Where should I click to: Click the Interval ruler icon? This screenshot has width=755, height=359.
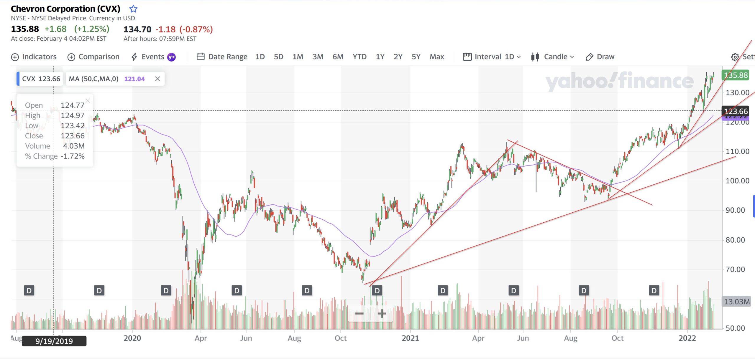[467, 57]
